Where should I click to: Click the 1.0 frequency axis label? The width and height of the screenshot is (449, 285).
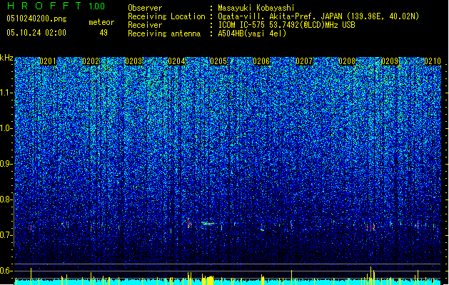[6, 128]
